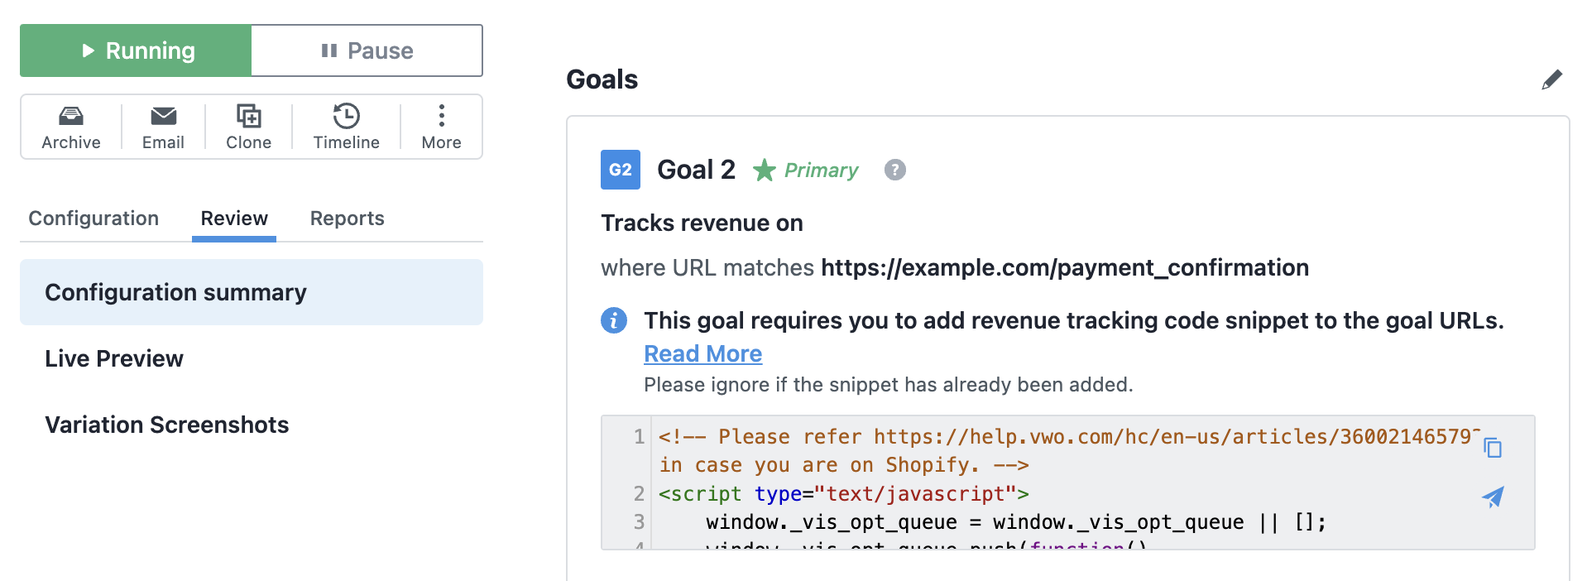Image resolution: width=1587 pixels, height=581 pixels.
Task: Open the Timeline history icon
Action: [346, 116]
